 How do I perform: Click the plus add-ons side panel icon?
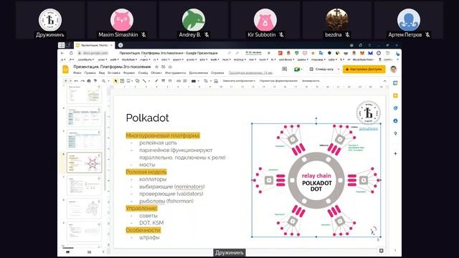(395, 153)
